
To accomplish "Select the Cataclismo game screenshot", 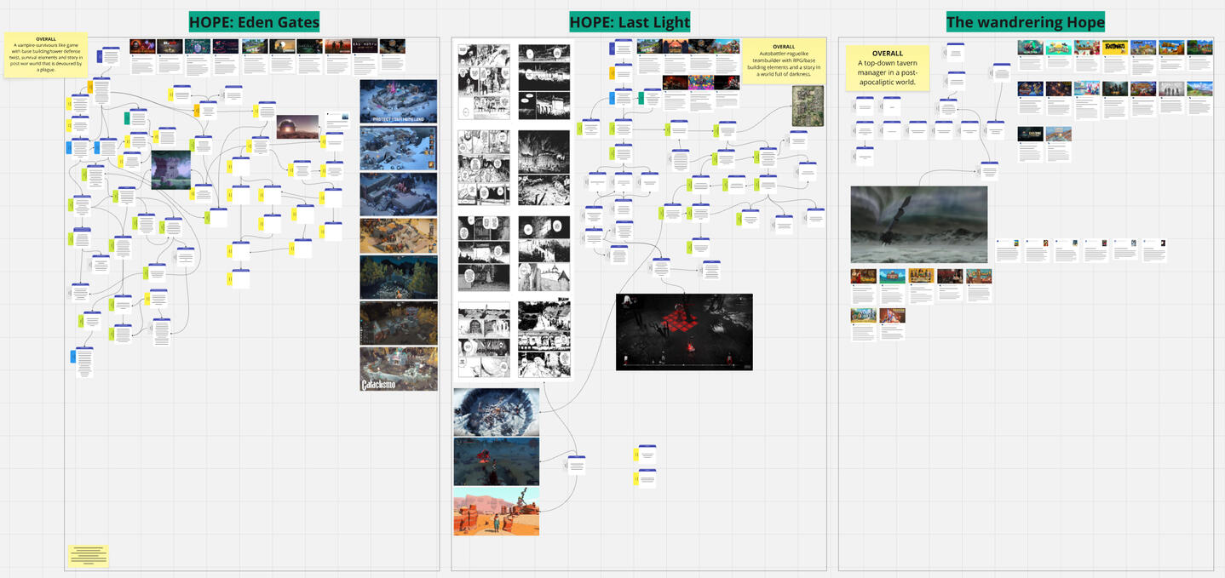I will pos(399,369).
